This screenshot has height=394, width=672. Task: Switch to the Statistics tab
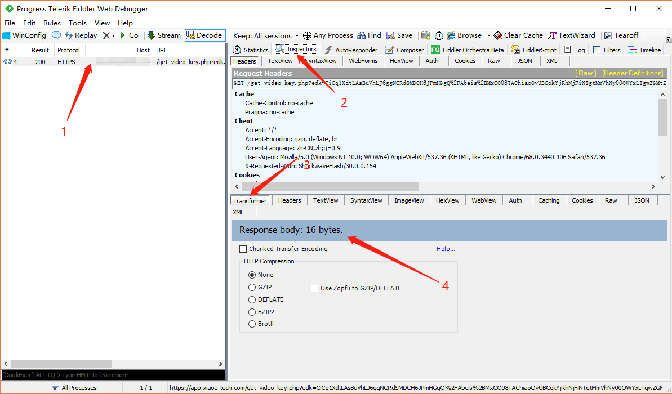[251, 50]
